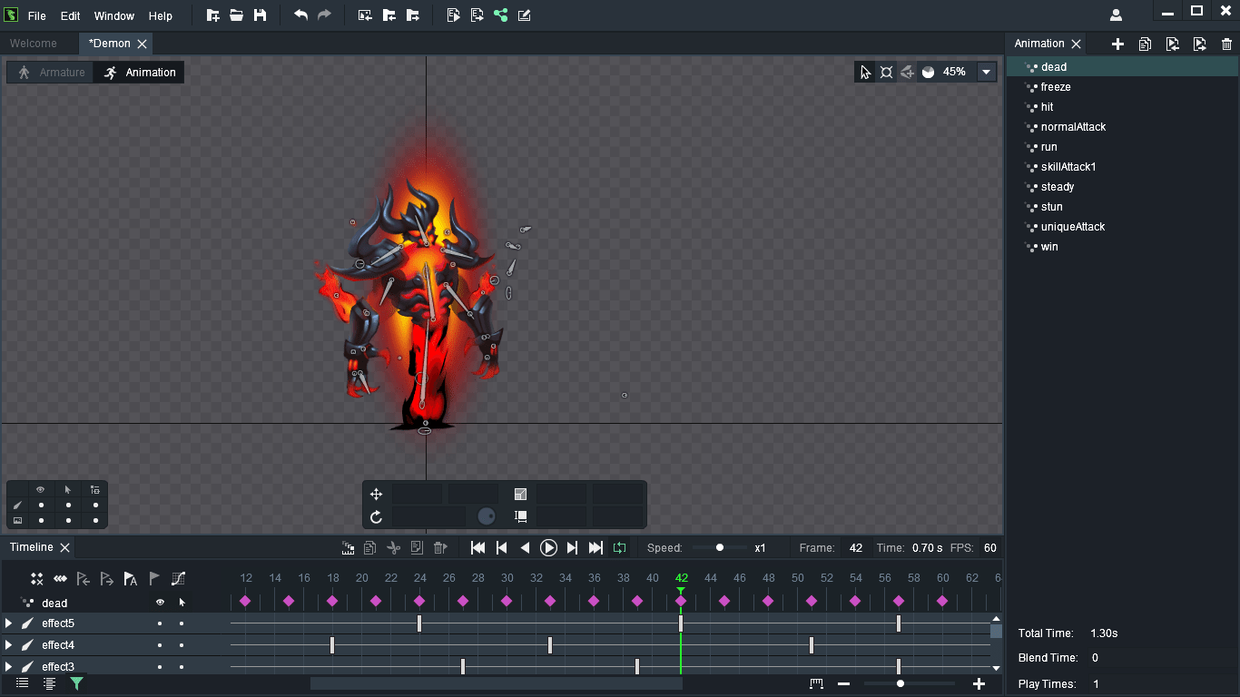Toggle loop playback in the timeline
1240x697 pixels.
(x=620, y=547)
